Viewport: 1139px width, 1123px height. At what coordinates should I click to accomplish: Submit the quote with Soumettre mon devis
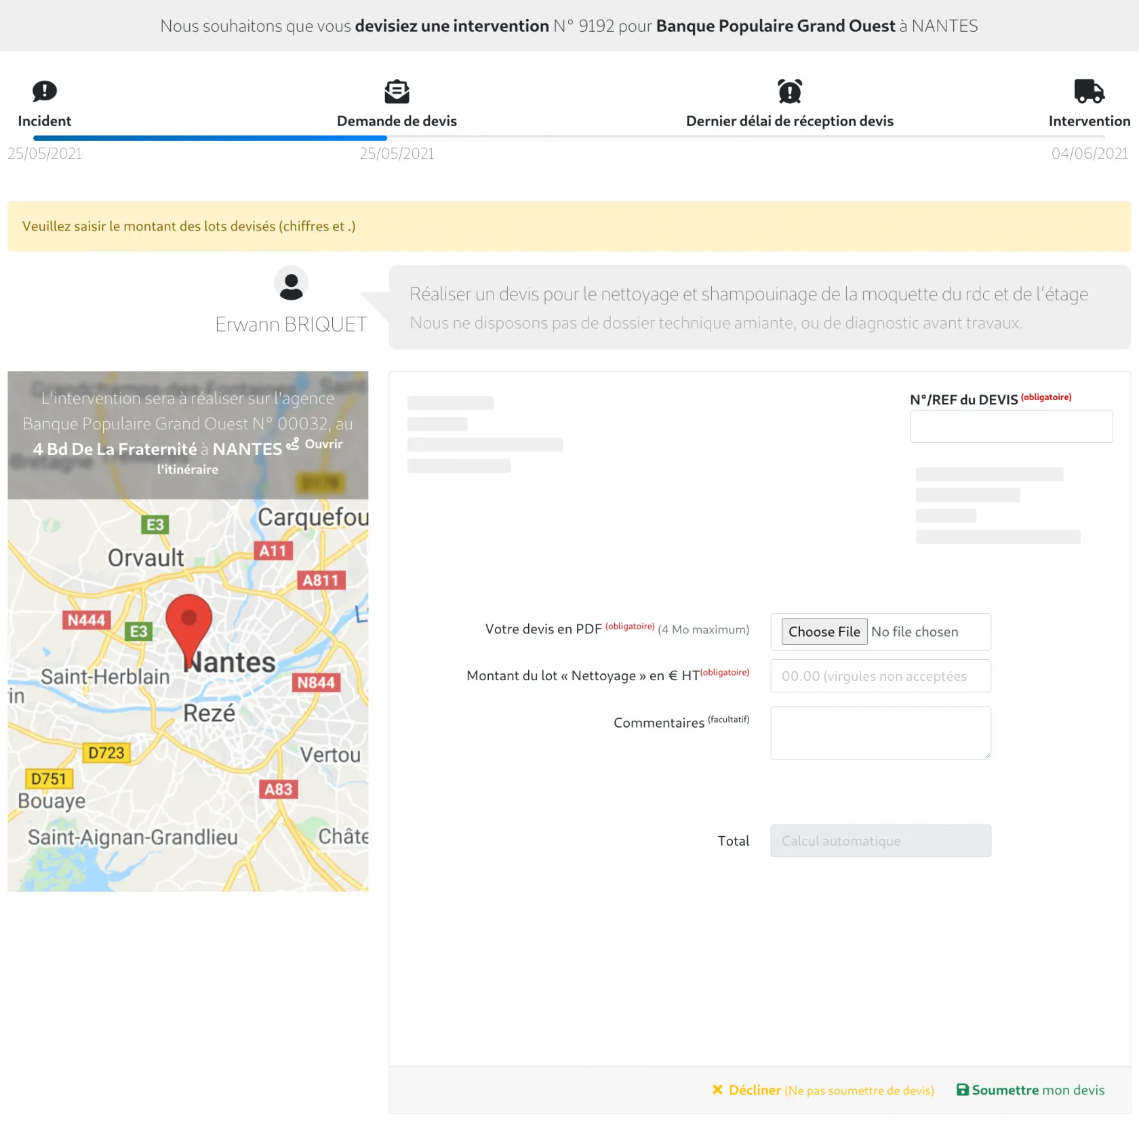[1037, 1090]
